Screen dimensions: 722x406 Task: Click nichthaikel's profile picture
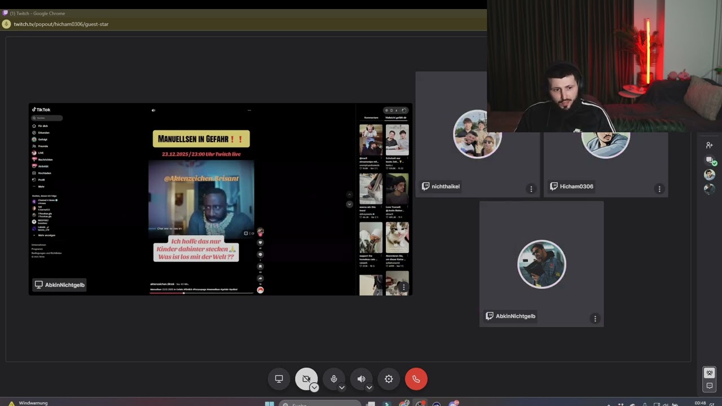(478, 134)
